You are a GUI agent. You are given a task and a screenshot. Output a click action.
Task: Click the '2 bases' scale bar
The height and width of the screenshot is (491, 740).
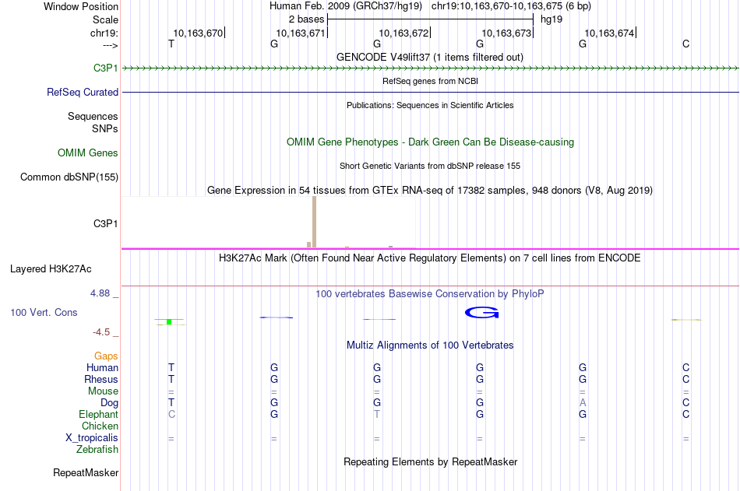coord(431,19)
